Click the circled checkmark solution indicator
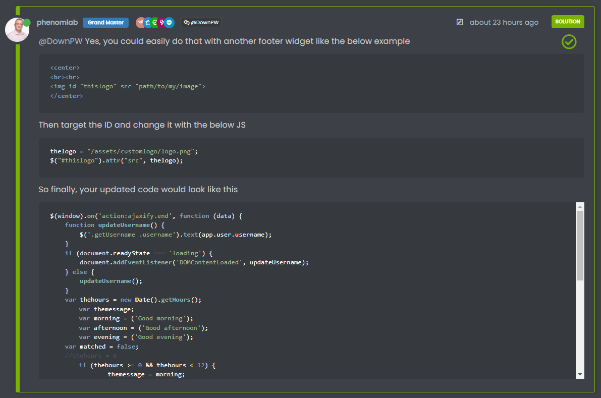This screenshot has height=398, width=601. [569, 42]
